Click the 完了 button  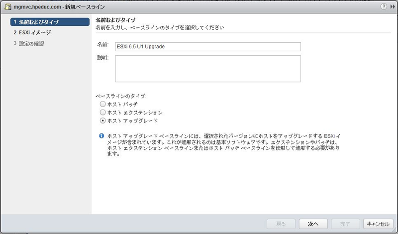(x=345, y=224)
